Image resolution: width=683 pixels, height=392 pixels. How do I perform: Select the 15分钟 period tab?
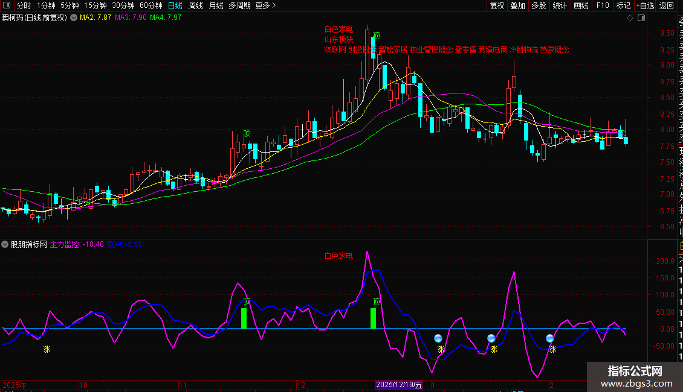(x=95, y=5)
